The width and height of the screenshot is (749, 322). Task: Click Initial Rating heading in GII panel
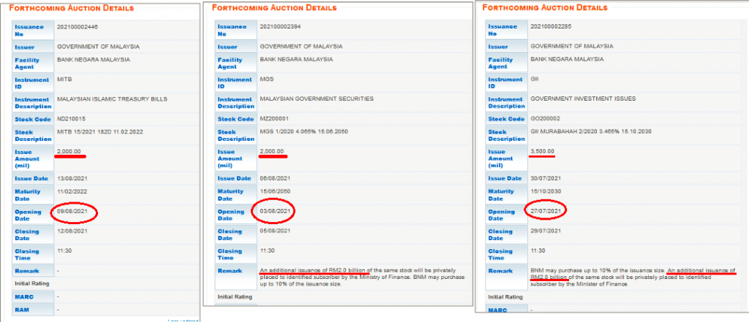[505, 296]
